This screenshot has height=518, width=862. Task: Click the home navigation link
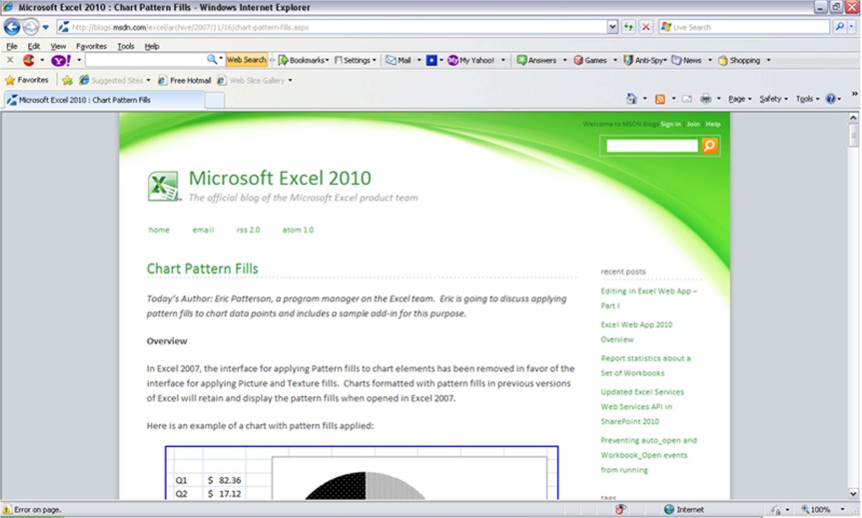coord(159,230)
